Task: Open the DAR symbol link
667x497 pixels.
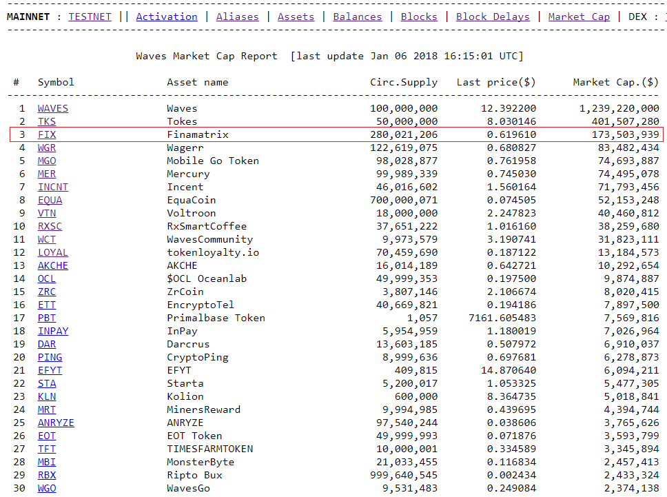Action: pyautogui.click(x=47, y=344)
